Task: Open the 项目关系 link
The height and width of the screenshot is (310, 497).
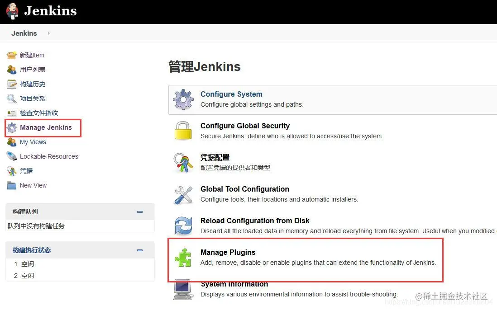Action: click(x=33, y=99)
